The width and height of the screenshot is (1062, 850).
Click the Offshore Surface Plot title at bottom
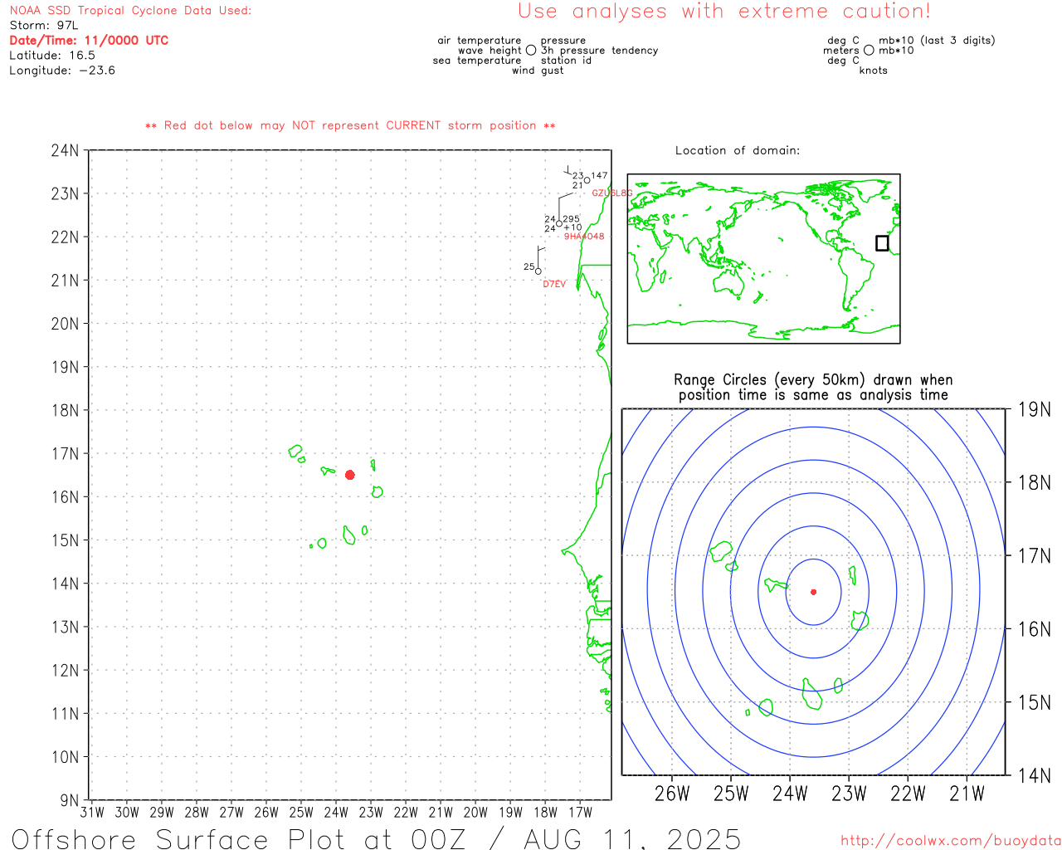coord(376,838)
